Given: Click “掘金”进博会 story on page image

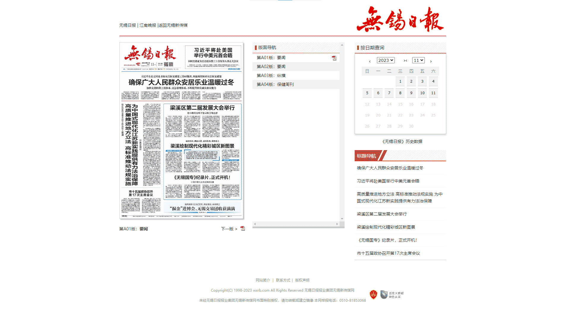Looking at the screenshot, I should [203, 208].
